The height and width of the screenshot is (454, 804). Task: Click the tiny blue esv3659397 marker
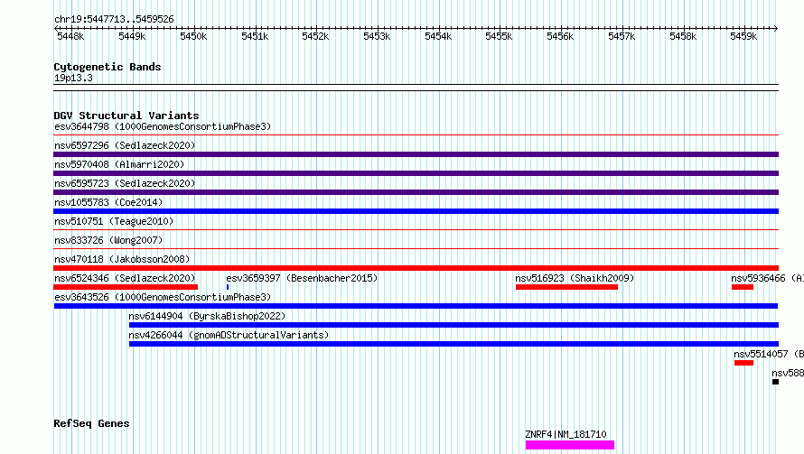click(227, 287)
